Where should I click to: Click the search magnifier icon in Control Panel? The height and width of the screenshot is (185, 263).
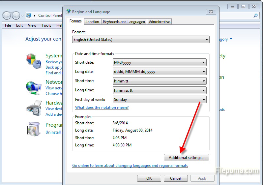click(x=256, y=15)
